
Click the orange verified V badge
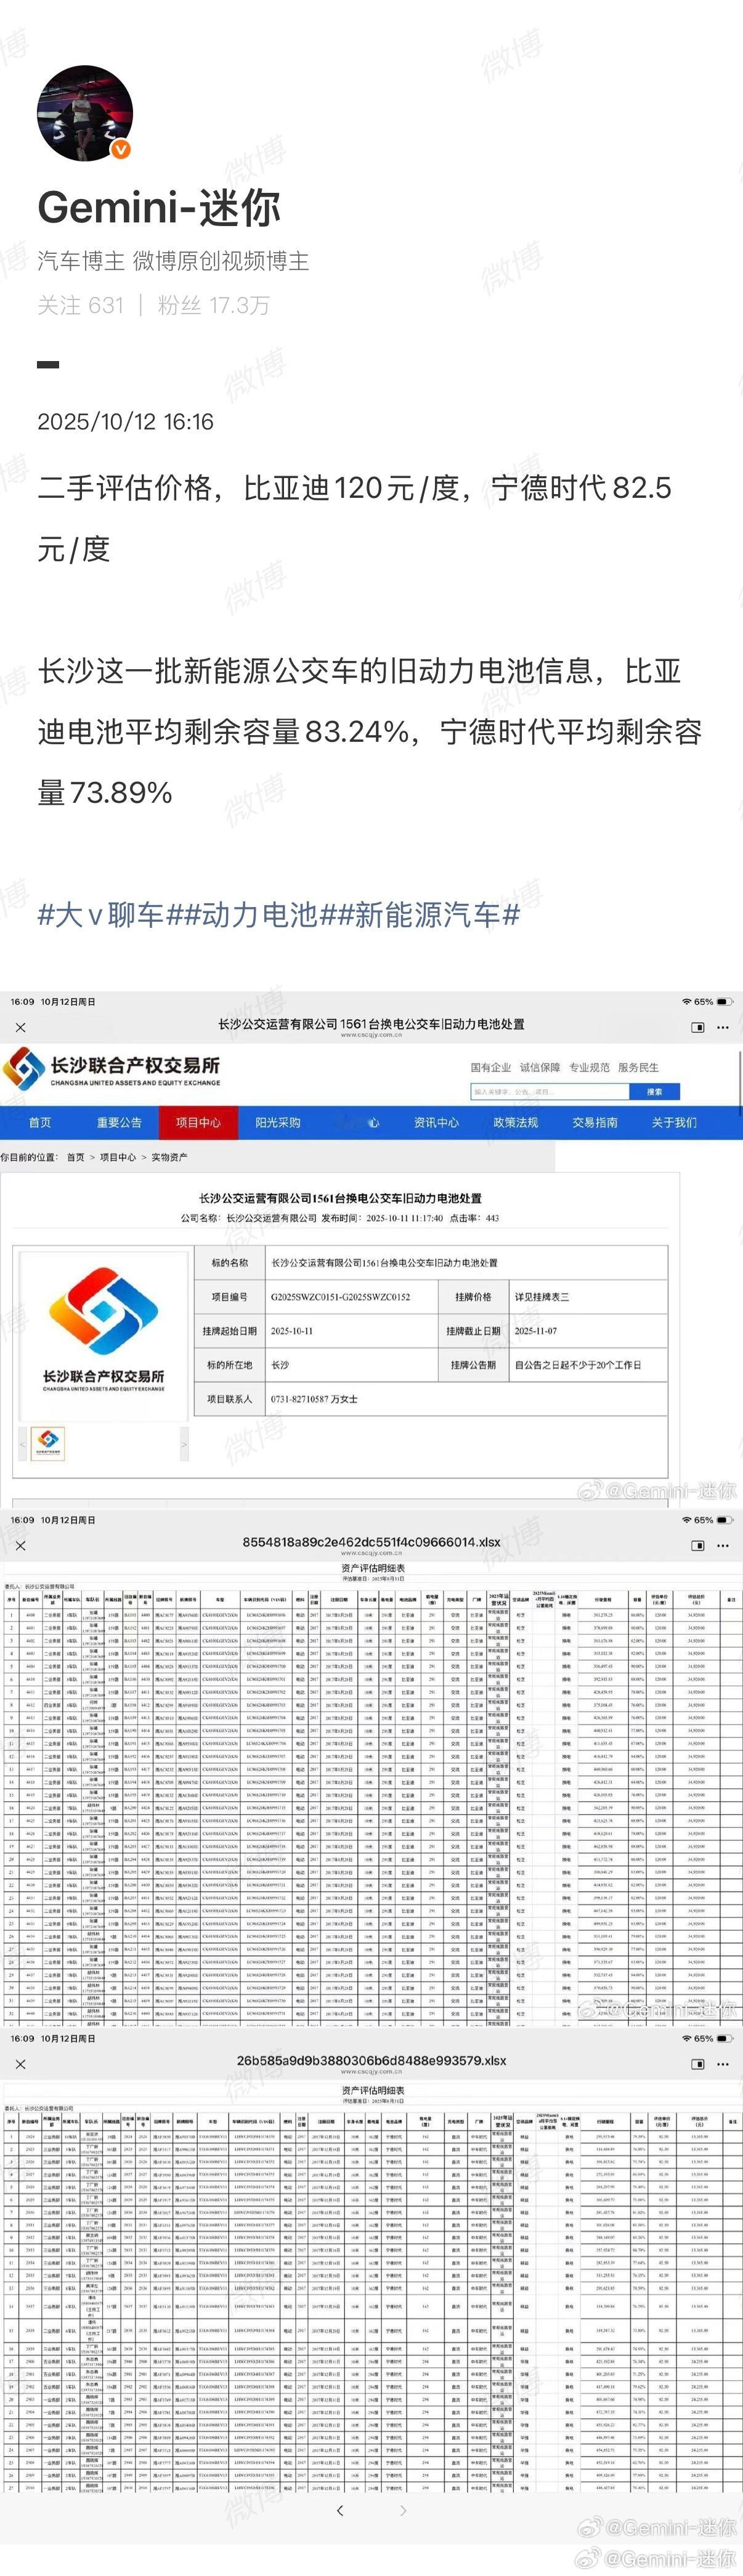click(x=121, y=149)
